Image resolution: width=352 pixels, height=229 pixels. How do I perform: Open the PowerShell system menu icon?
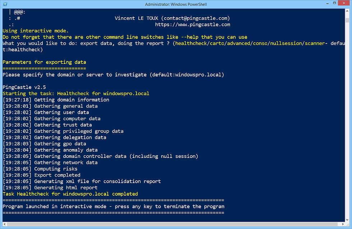point(5,4)
